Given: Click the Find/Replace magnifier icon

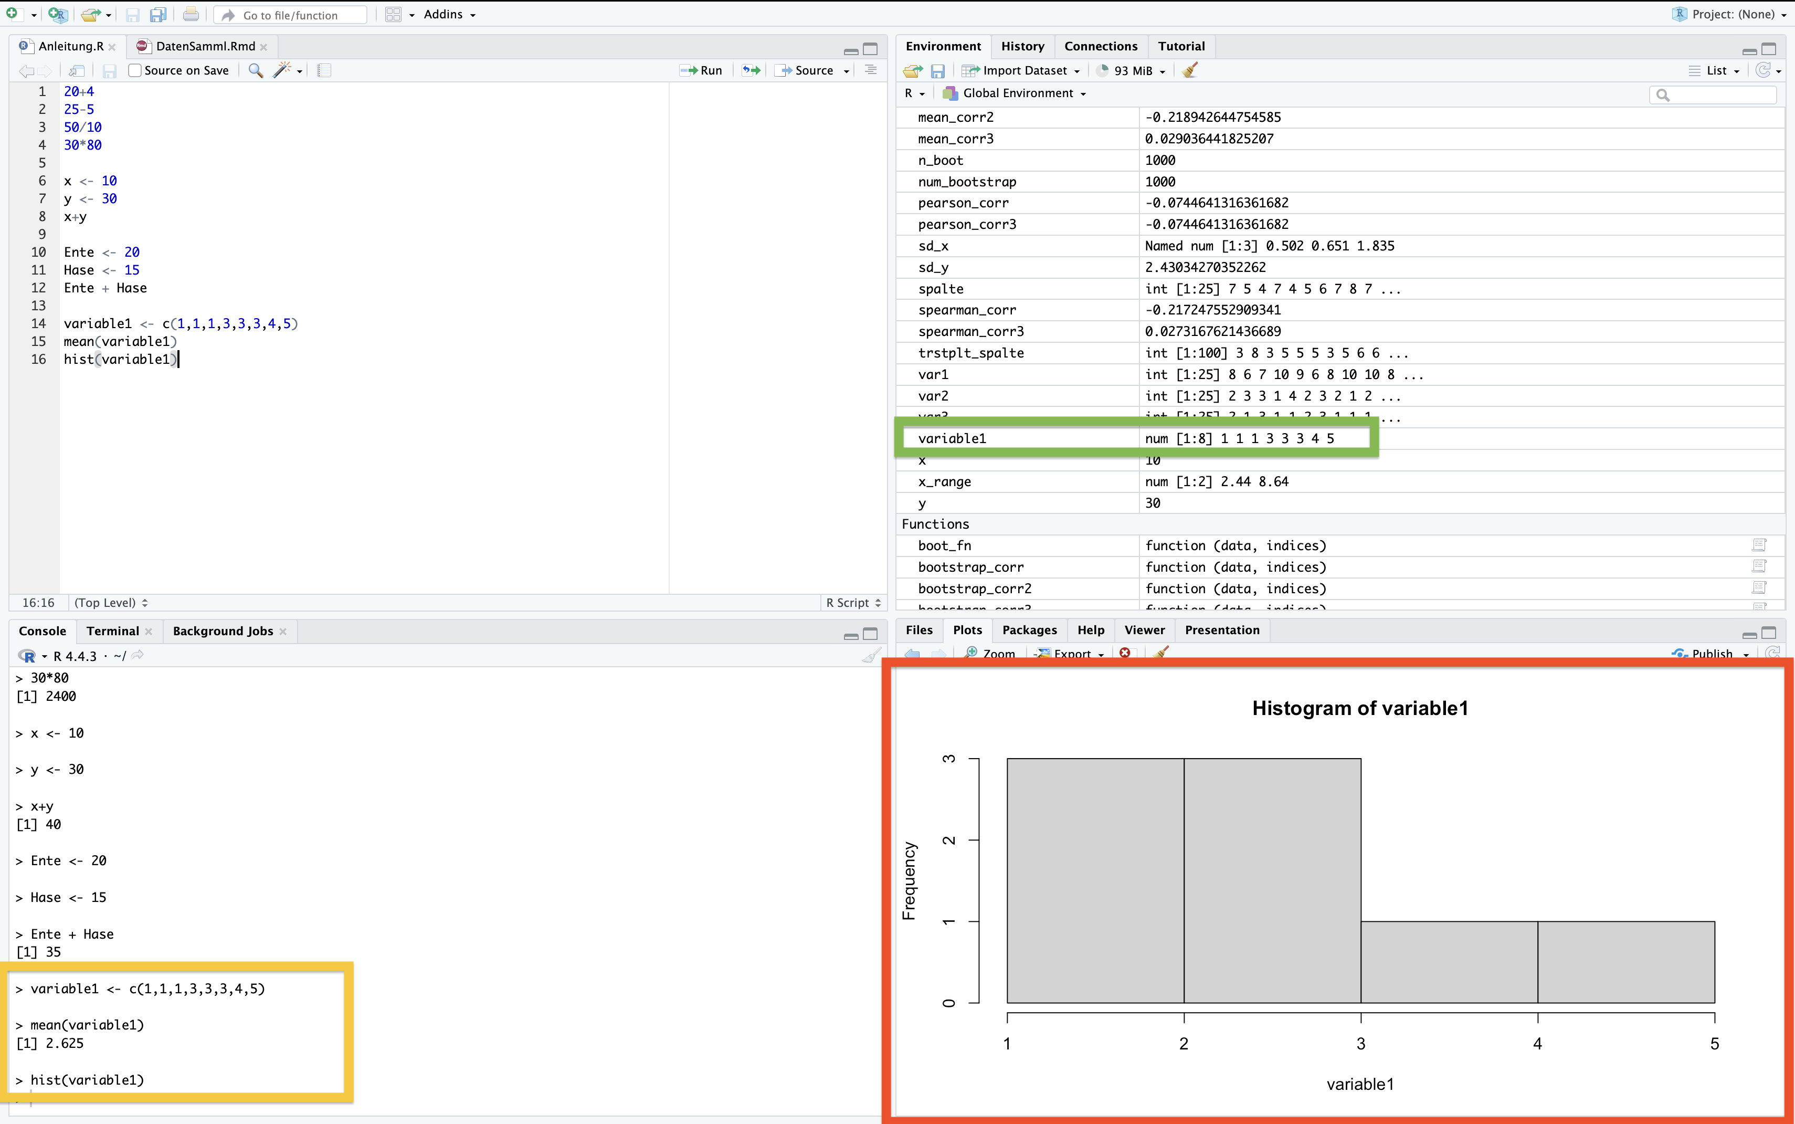Looking at the screenshot, I should point(256,71).
